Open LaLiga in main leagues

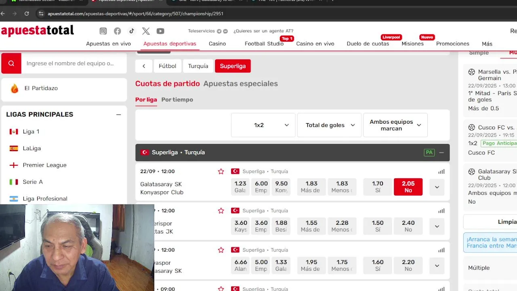click(32, 148)
